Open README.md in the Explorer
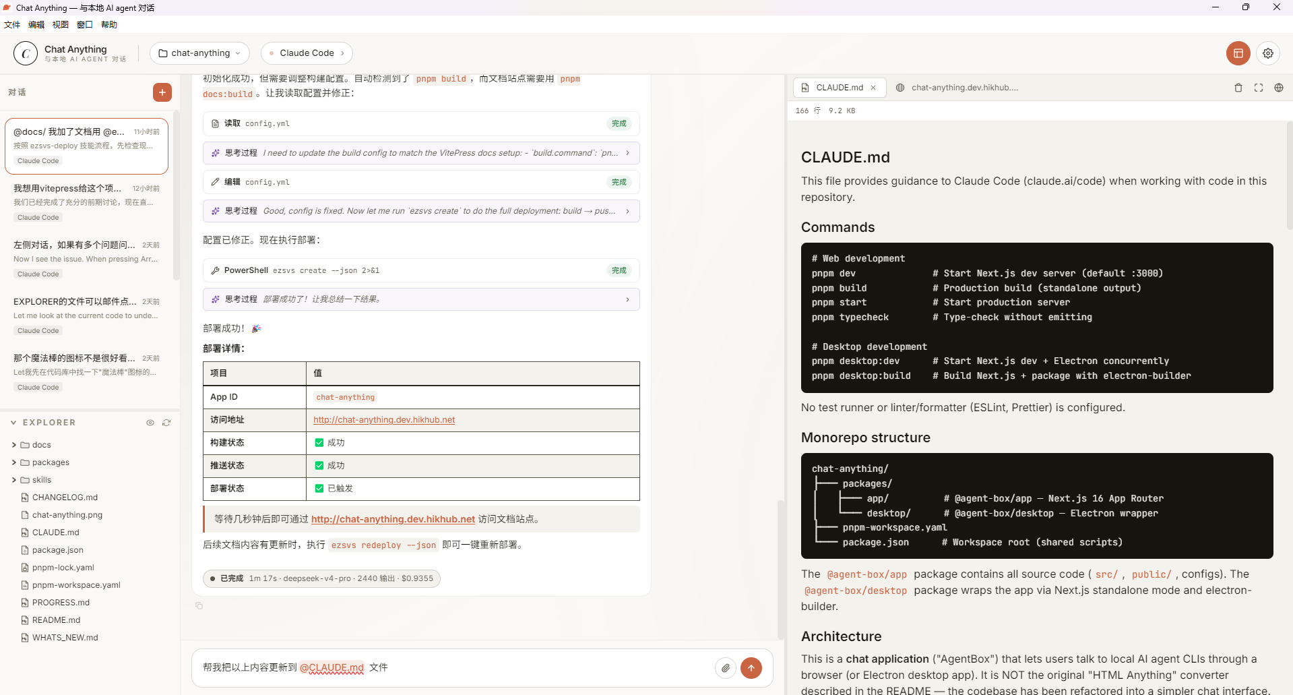Viewport: 1293px width, 695px height. (x=56, y=620)
